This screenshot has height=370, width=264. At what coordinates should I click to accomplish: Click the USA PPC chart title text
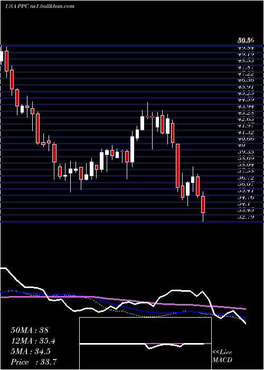[40, 6]
